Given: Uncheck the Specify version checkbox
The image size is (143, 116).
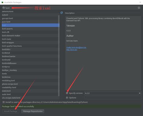Looking at the screenshot, I should point(67,93).
